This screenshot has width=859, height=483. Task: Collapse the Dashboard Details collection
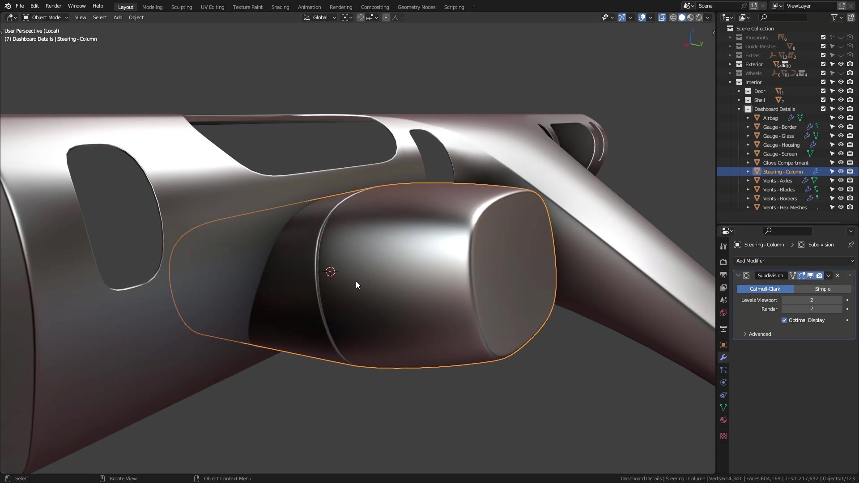pos(739,109)
